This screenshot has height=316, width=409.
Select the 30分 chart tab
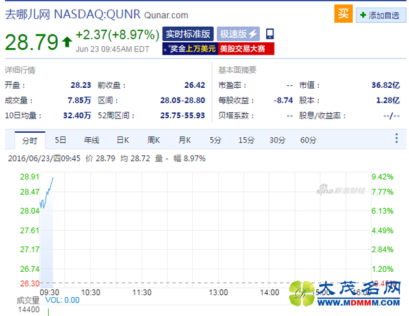tap(277, 140)
